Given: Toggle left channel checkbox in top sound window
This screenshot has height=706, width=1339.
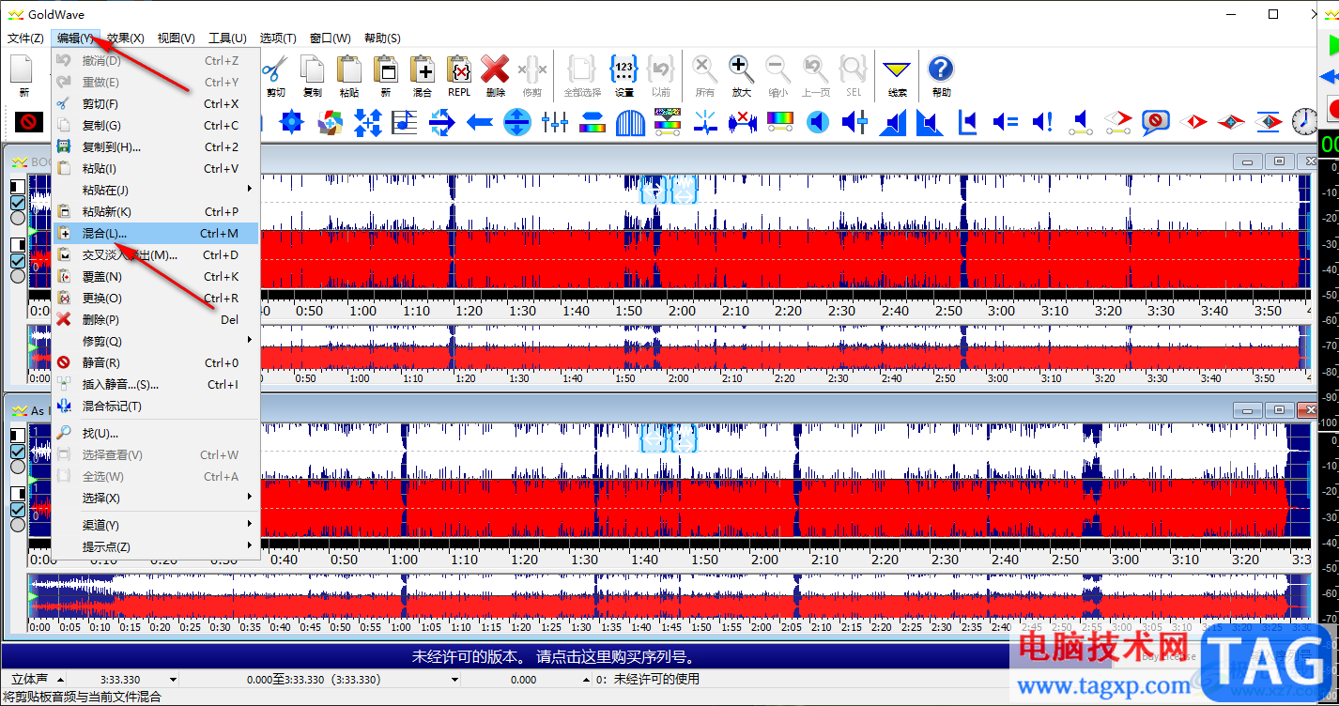Looking at the screenshot, I should (18, 202).
